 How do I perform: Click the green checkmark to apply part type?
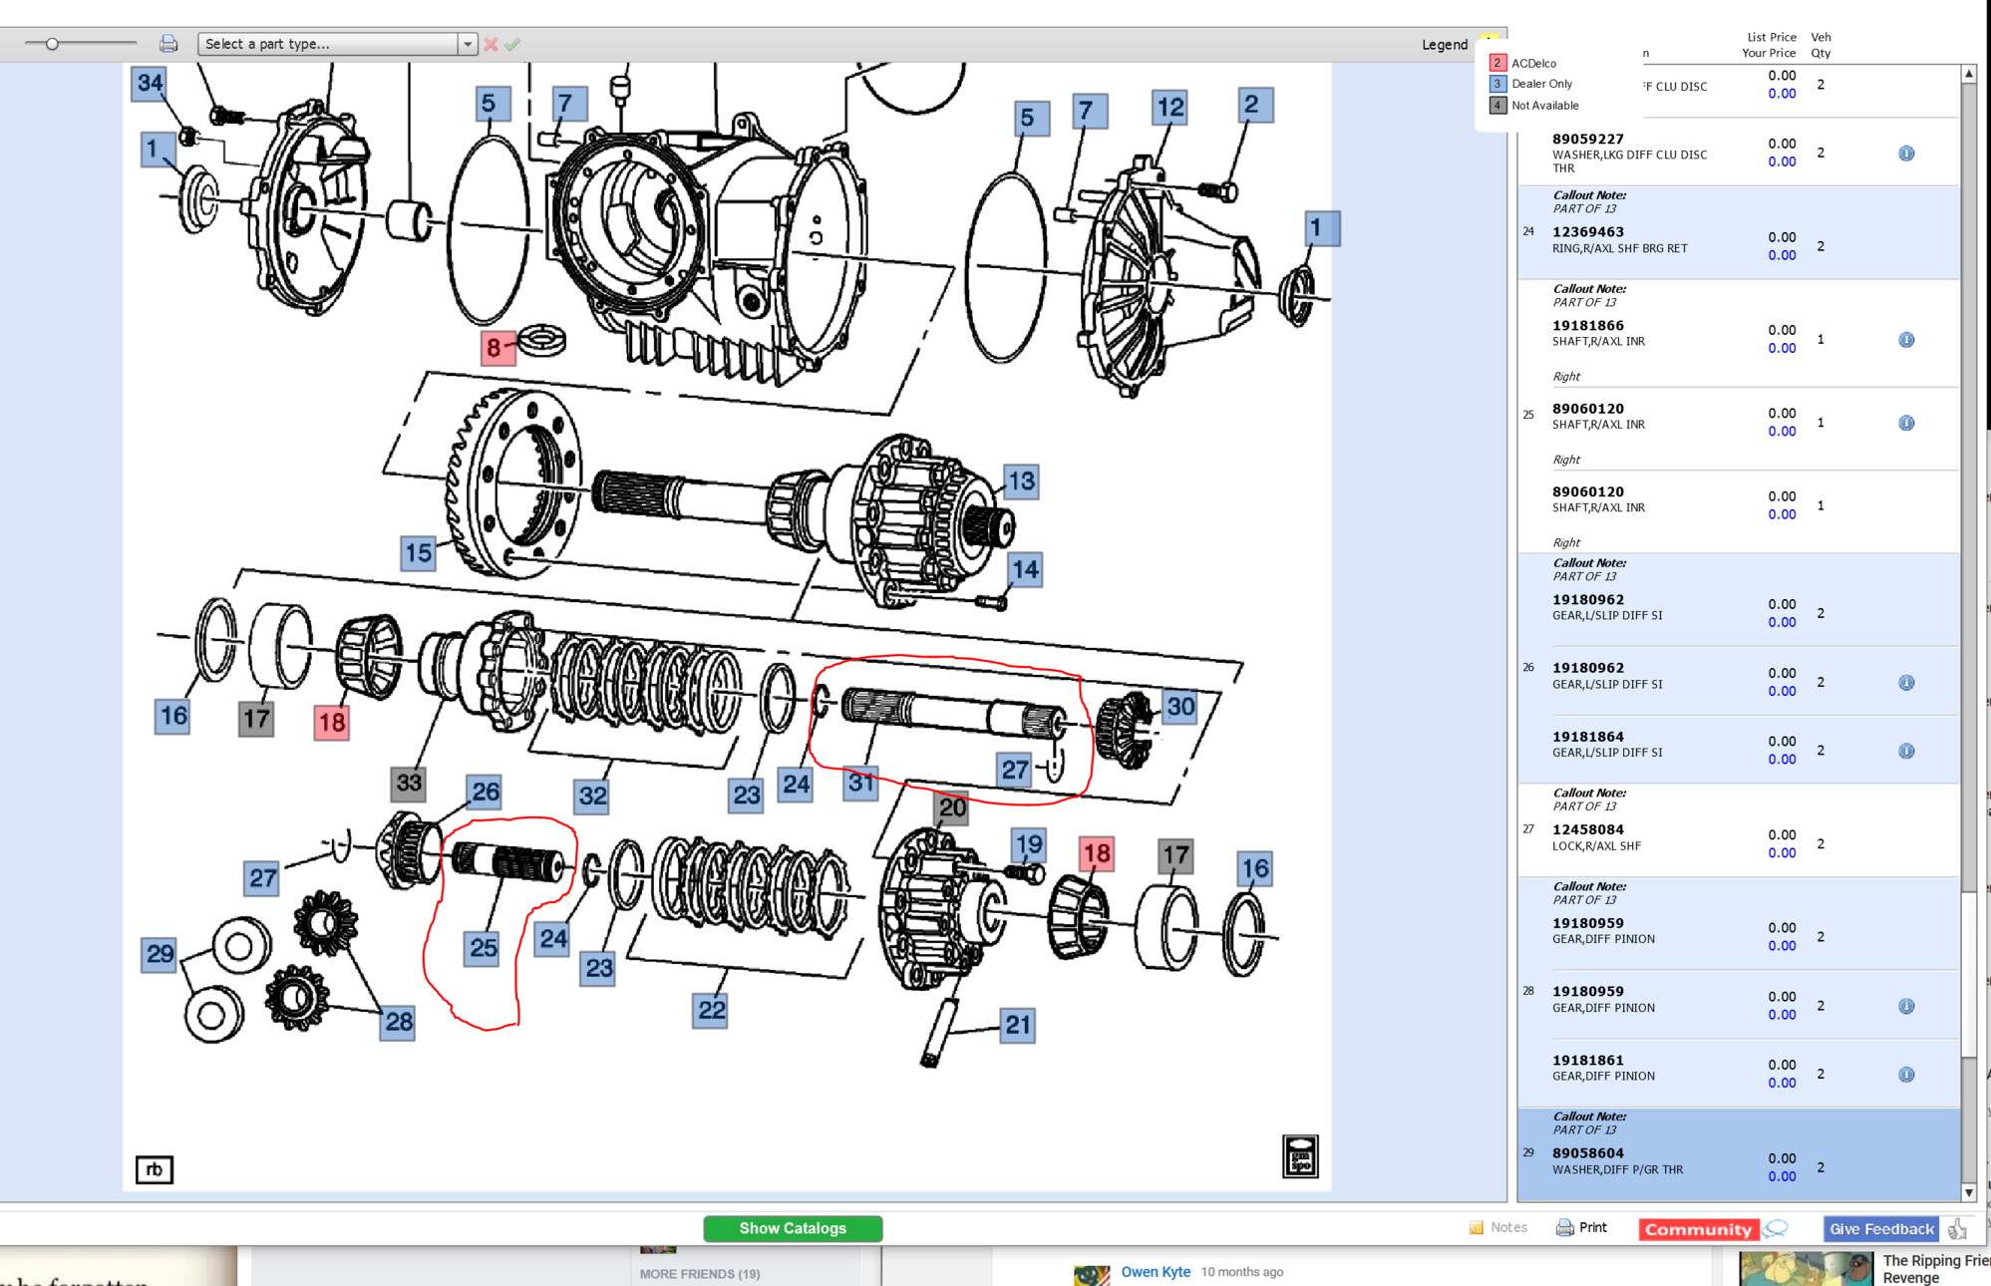(x=512, y=43)
